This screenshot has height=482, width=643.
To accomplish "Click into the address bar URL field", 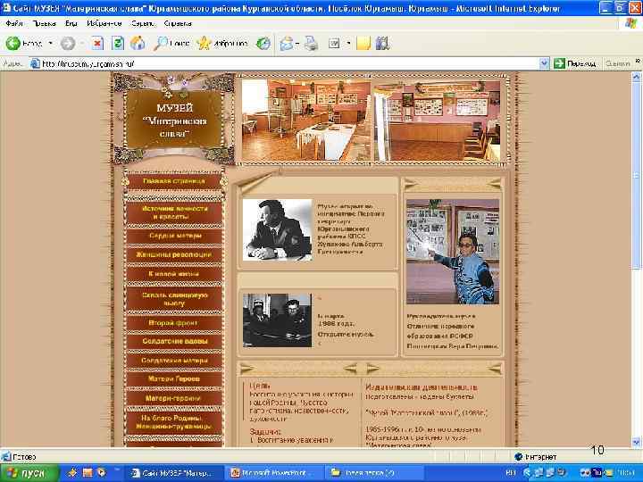I will (289, 63).
